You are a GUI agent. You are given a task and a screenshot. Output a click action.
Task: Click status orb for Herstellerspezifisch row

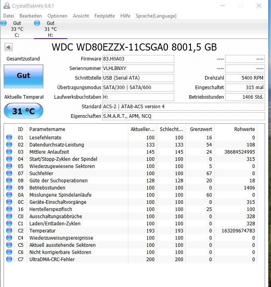(x=9, y=209)
